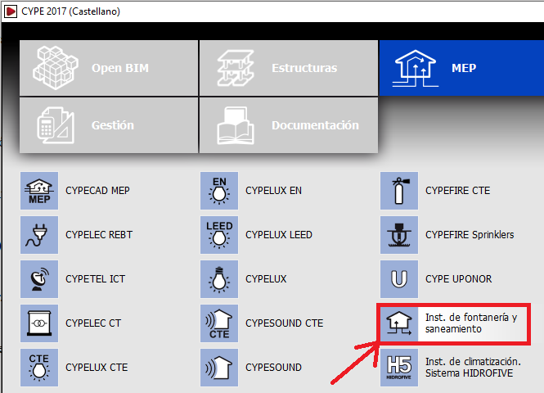The width and height of the screenshot is (544, 393).
Task: Open CYPEFIRE CTE extinguisher icon
Action: point(399,191)
